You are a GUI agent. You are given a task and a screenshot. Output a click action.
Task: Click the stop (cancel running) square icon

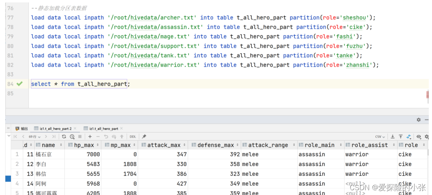pos(80,136)
